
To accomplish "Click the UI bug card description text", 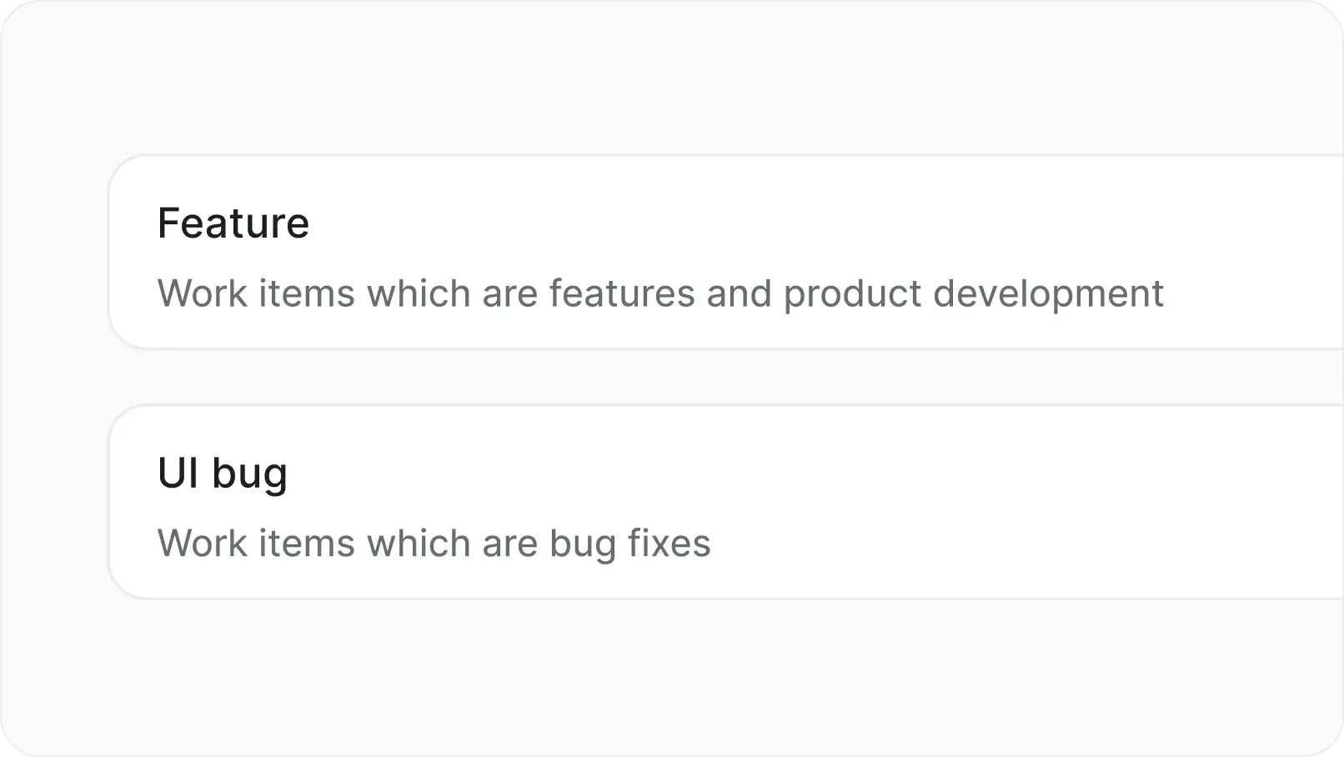I will tap(434, 543).
